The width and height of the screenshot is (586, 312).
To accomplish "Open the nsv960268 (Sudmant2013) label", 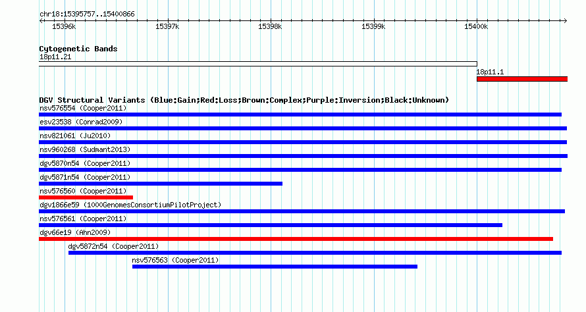I will pos(85,150).
